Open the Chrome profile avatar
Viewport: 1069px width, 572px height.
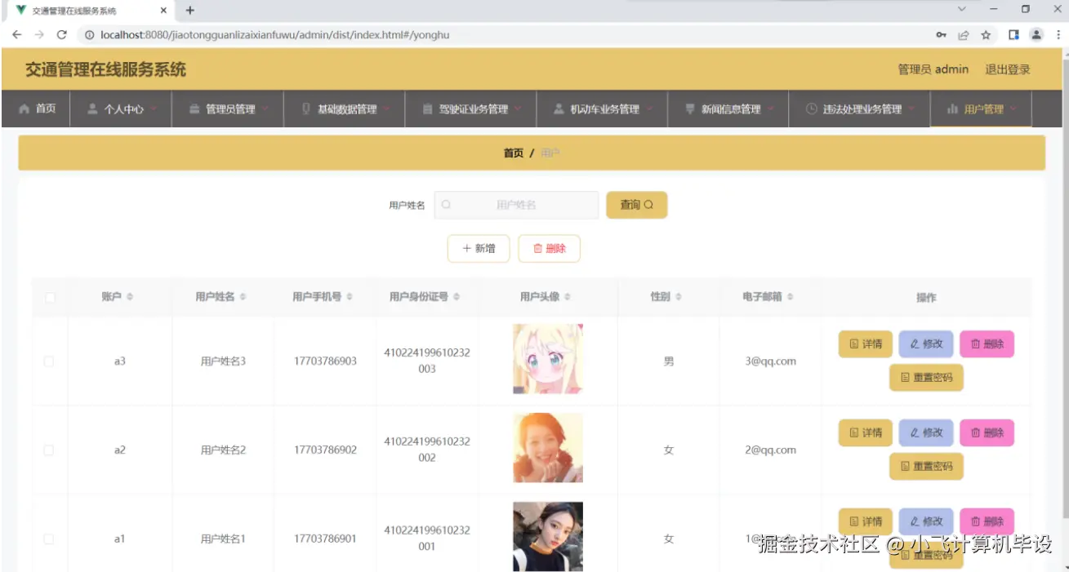(x=1036, y=35)
